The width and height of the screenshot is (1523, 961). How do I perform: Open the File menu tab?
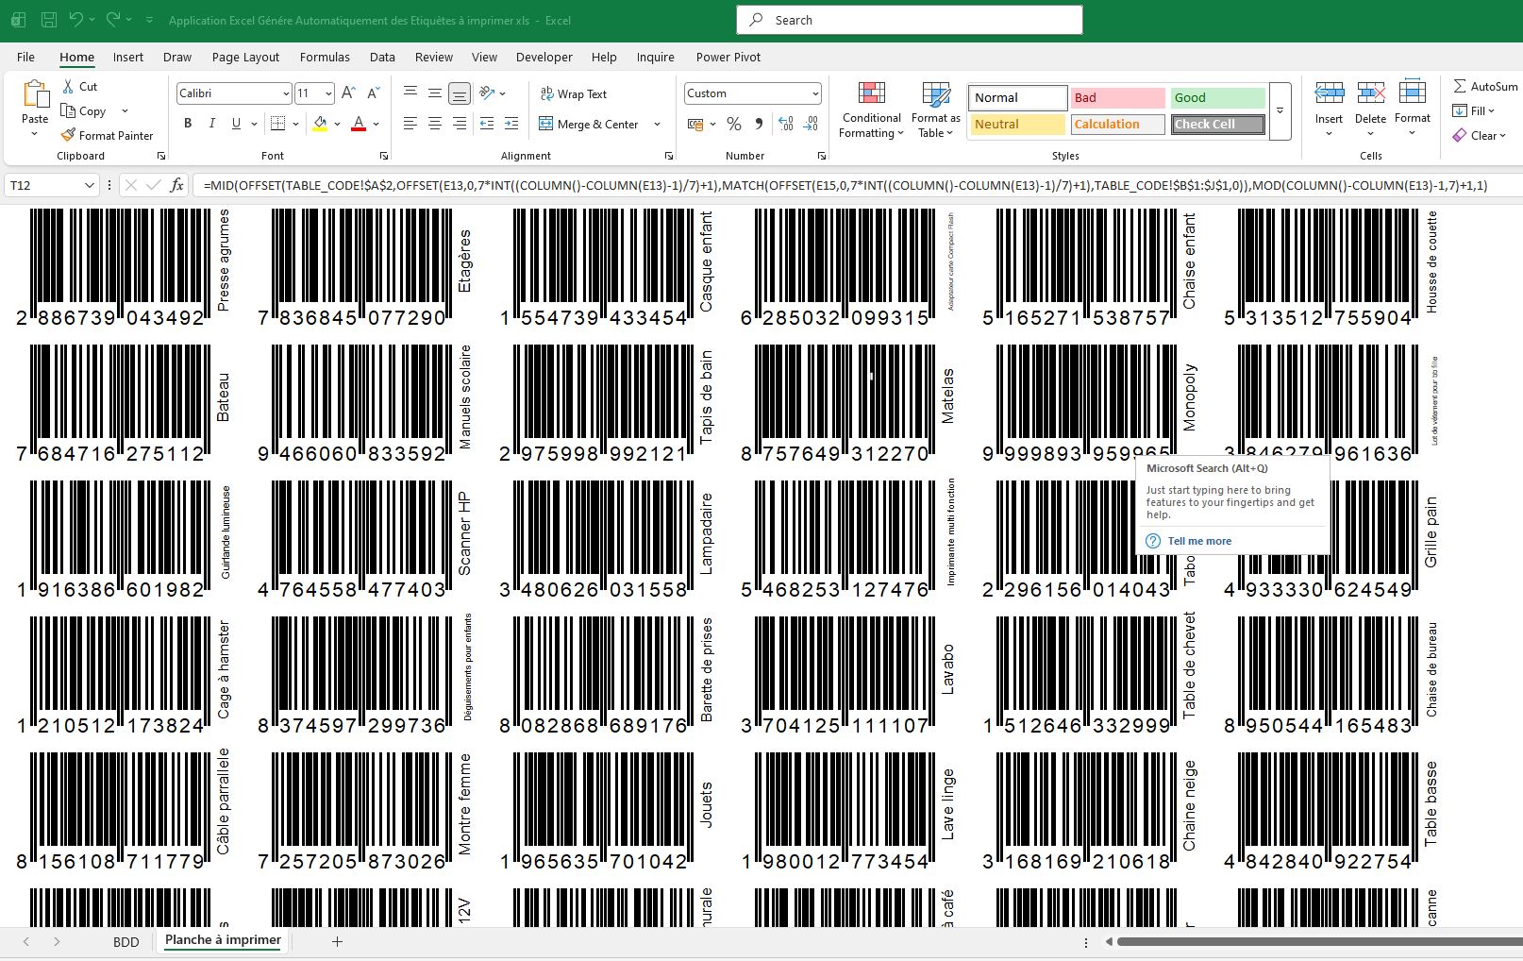(26, 57)
